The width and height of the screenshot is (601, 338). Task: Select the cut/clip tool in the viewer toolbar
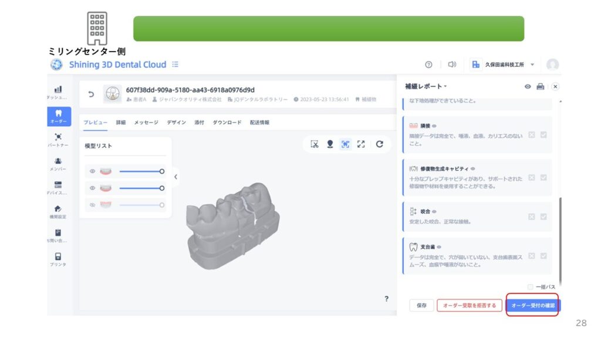(x=315, y=144)
